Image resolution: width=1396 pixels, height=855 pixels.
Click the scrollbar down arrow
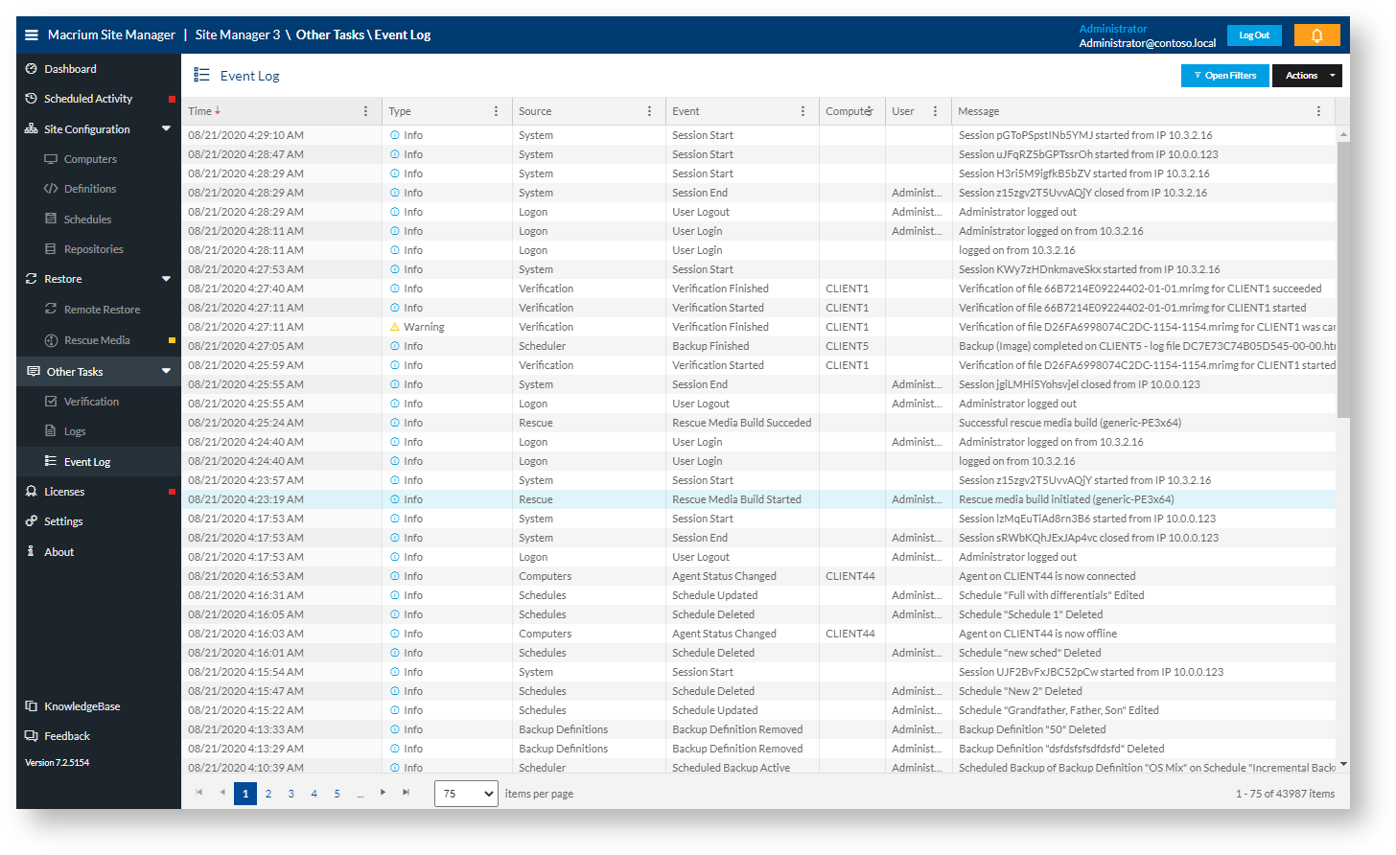coord(1343,765)
